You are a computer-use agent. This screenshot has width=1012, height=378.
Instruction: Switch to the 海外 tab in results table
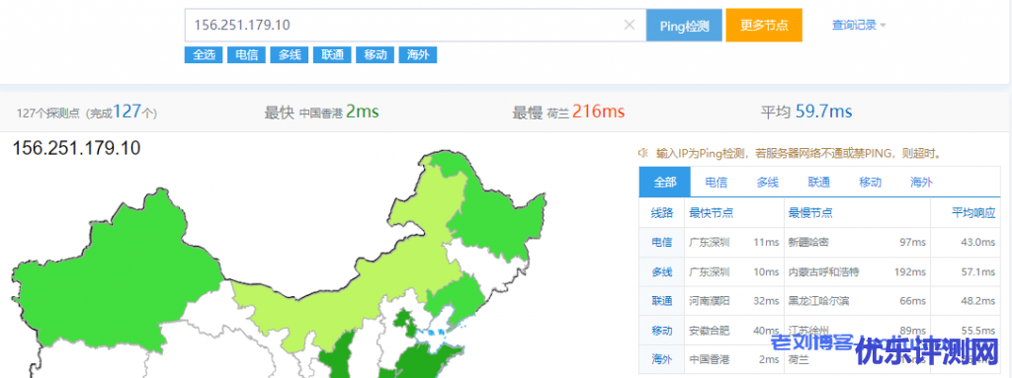(921, 183)
